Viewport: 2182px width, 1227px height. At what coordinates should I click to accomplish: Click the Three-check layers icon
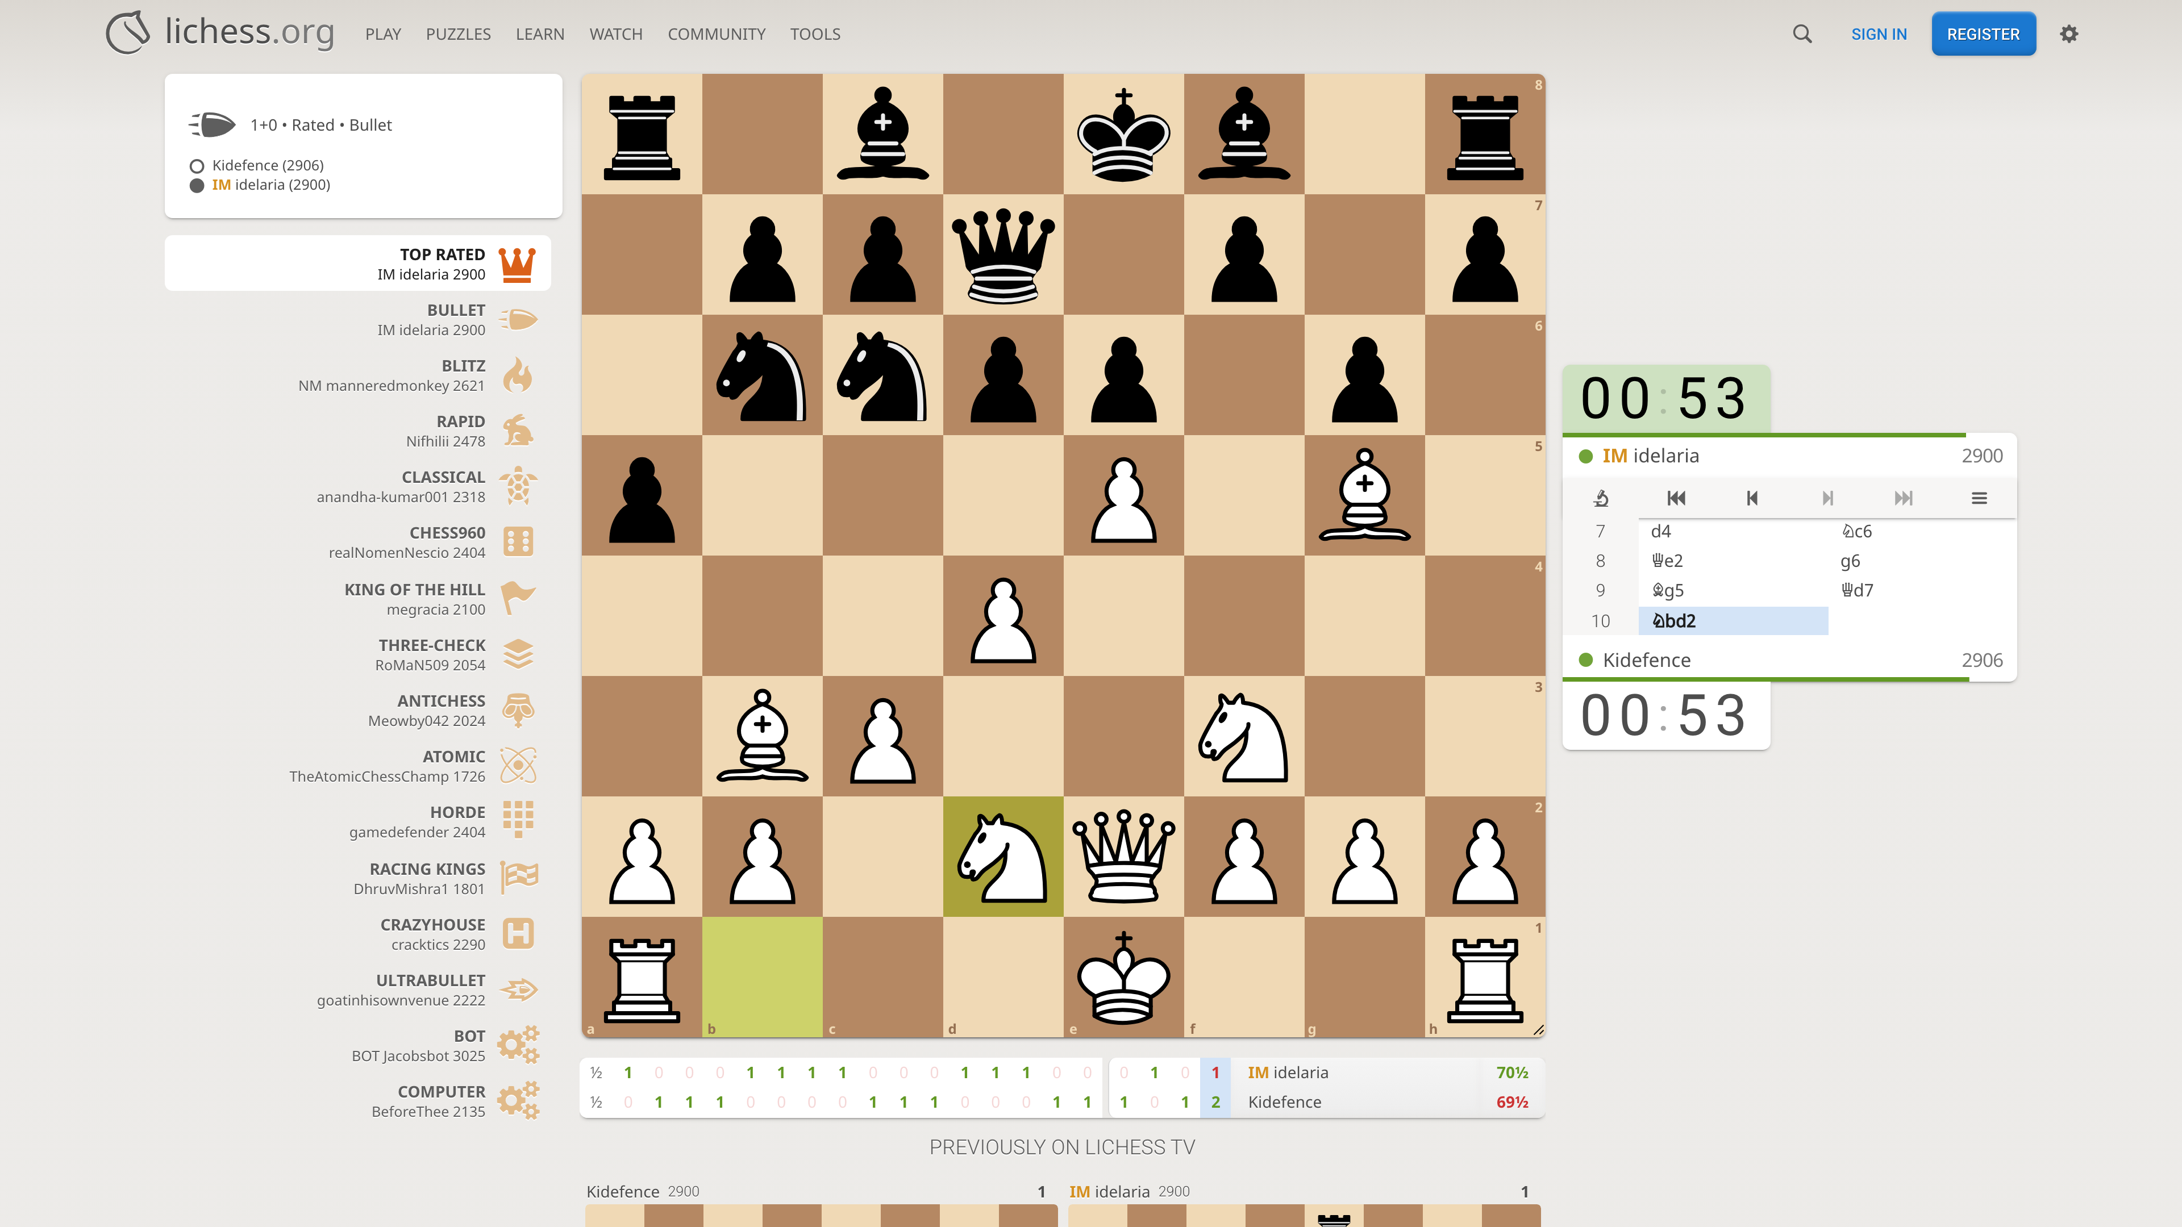pos(518,654)
